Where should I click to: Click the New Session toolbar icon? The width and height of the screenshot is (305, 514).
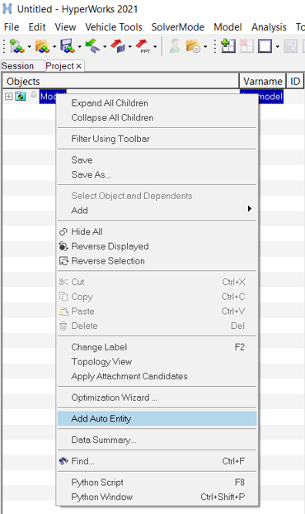16,46
